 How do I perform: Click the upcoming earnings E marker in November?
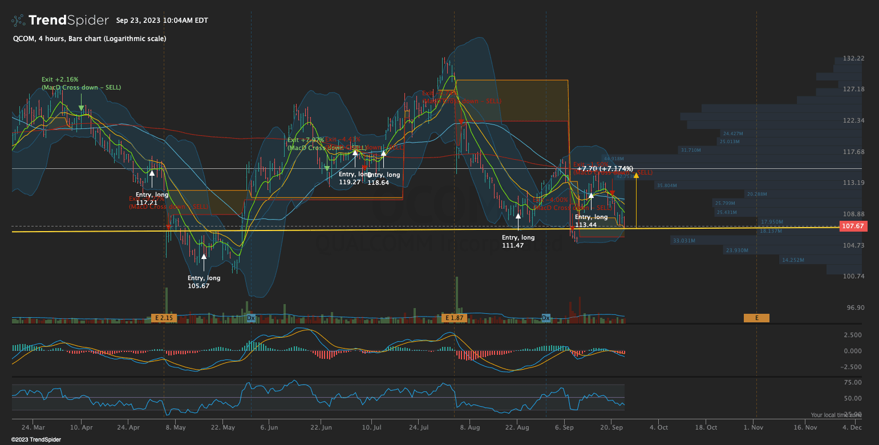[x=756, y=318]
